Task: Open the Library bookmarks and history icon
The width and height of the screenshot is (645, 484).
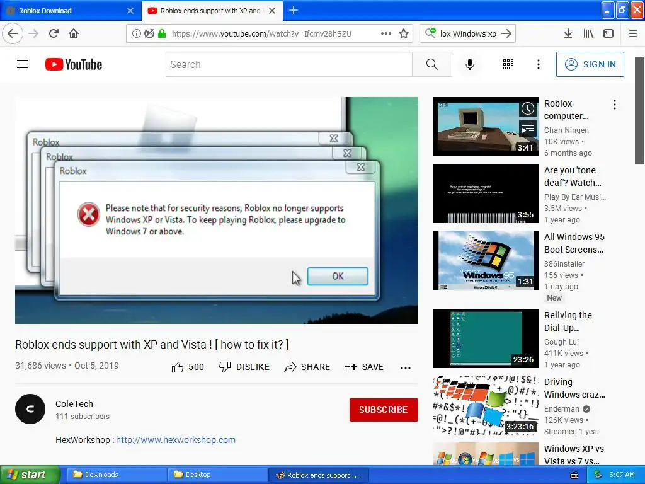Action: point(588,34)
